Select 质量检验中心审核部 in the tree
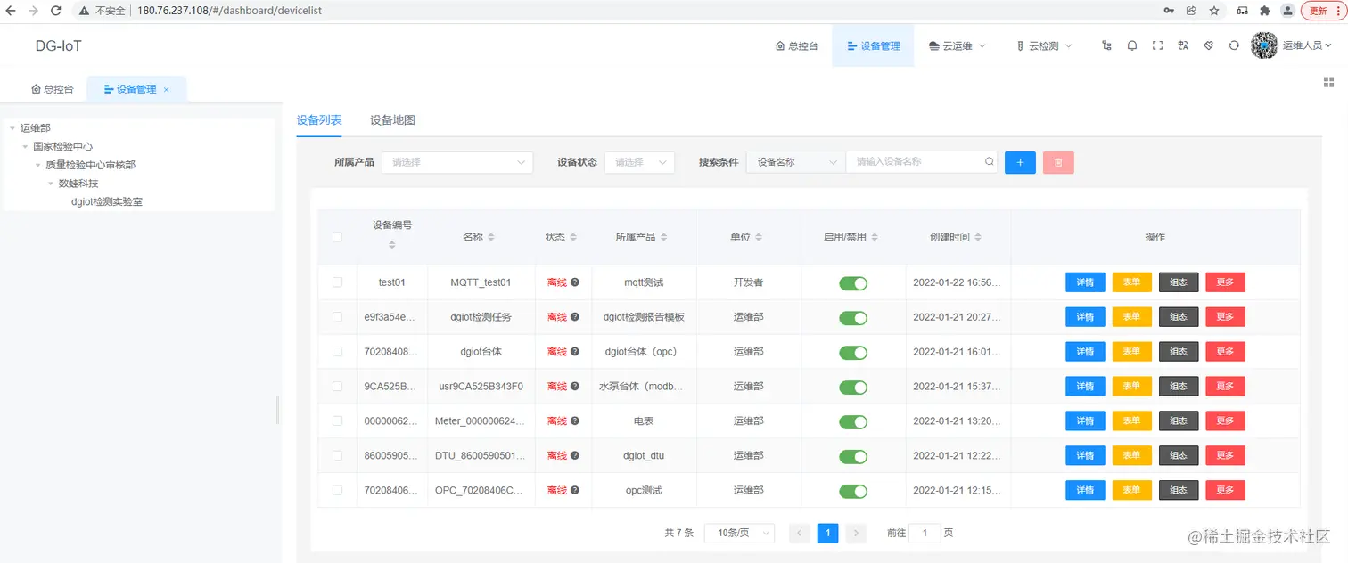1348x563 pixels. [91, 165]
